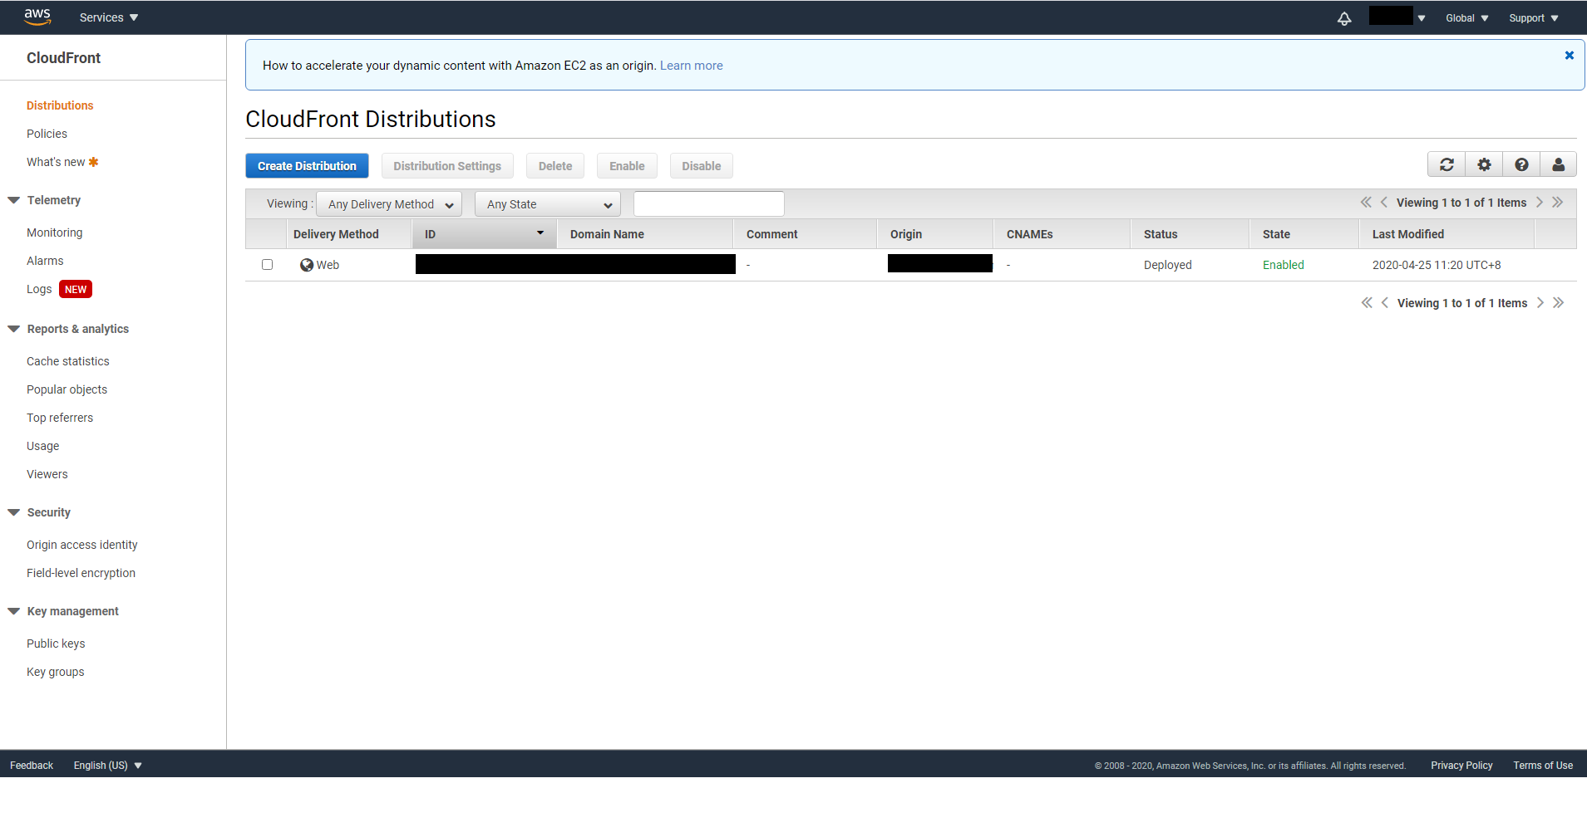Viewport: 1587px width, 837px height.
Task: Collapse the Security section
Action: [x=14, y=512]
